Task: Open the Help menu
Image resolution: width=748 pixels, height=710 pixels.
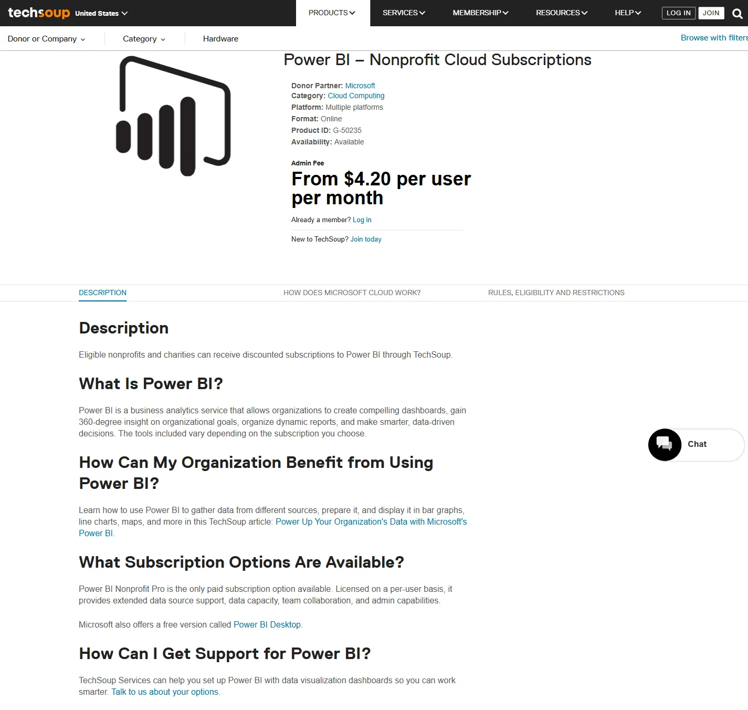Action: (628, 13)
